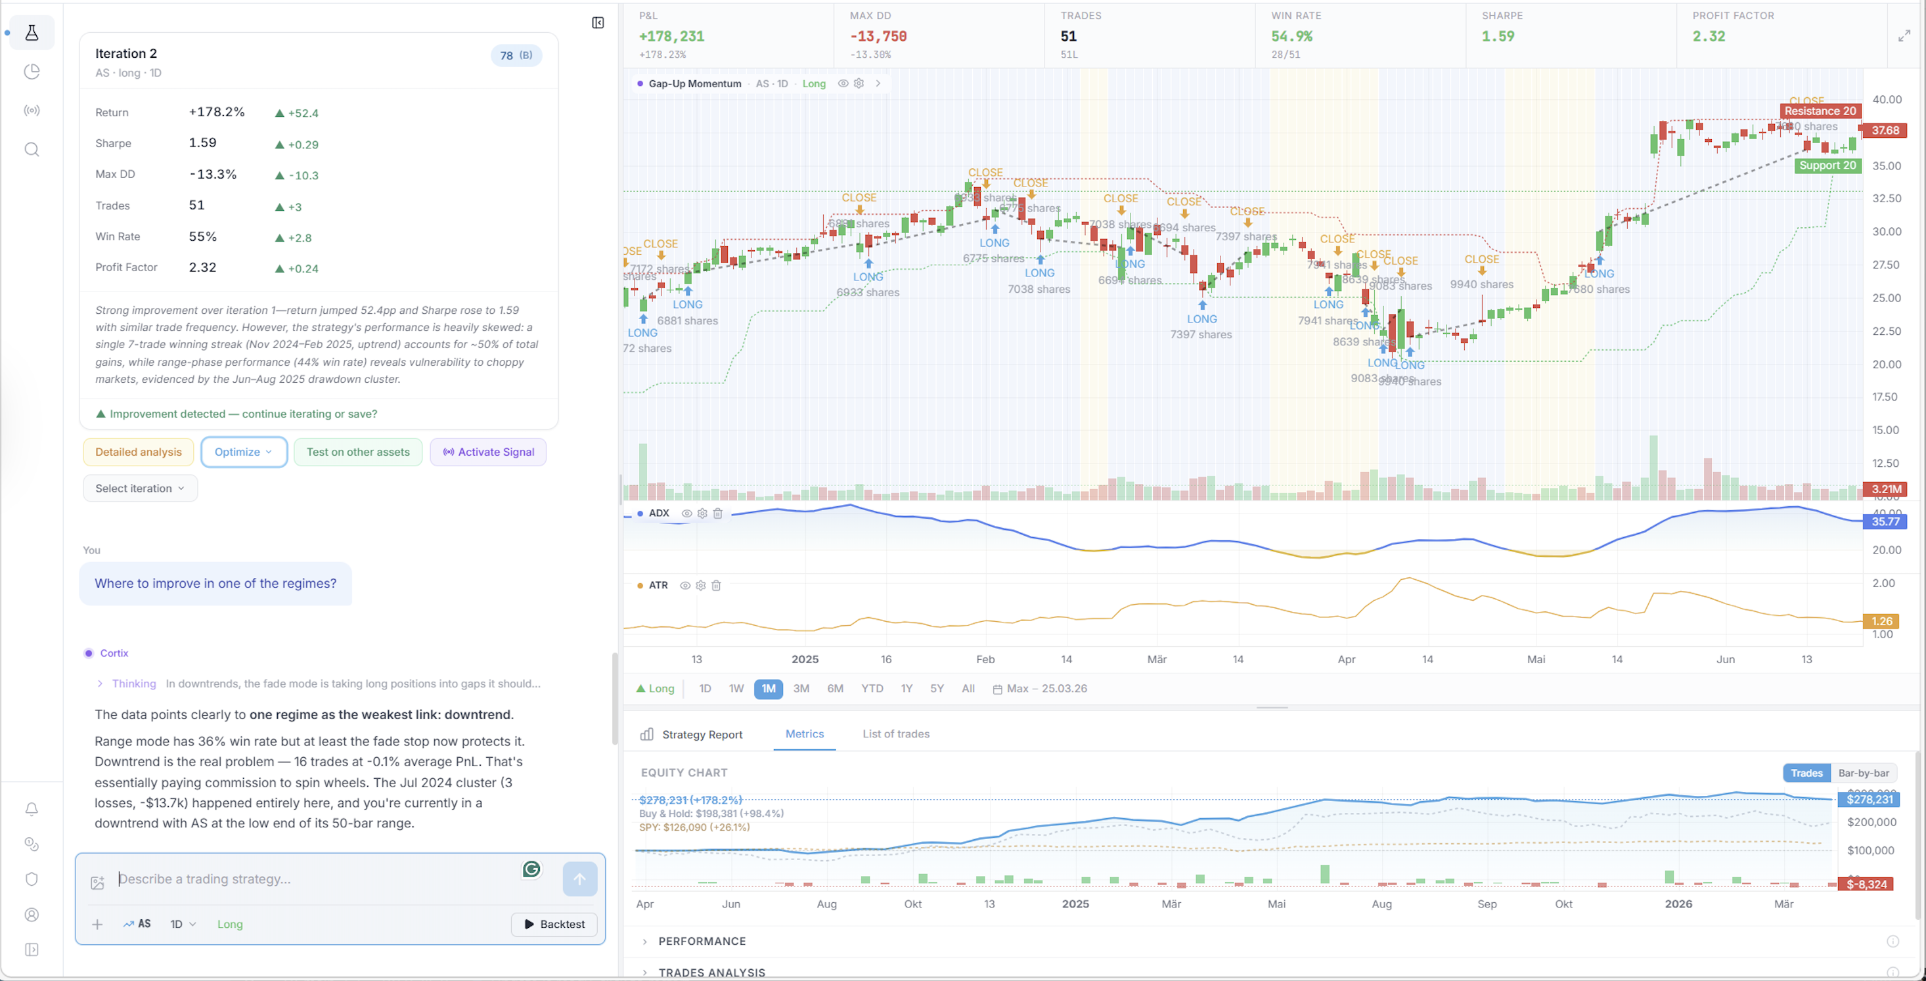
Task: Open the notifications bell icon
Action: pyautogui.click(x=32, y=809)
